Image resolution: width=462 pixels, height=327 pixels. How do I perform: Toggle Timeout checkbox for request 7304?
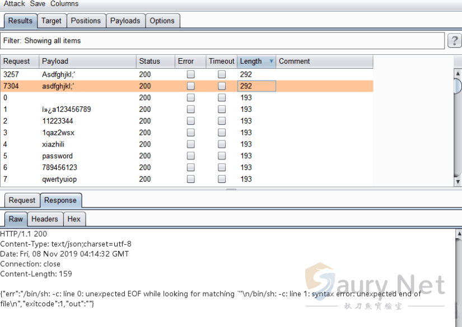click(x=222, y=86)
